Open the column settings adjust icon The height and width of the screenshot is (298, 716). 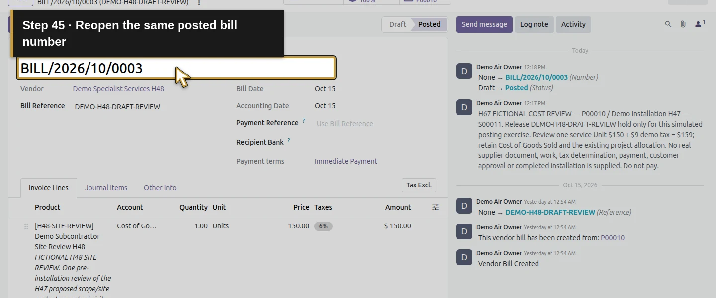(435, 207)
